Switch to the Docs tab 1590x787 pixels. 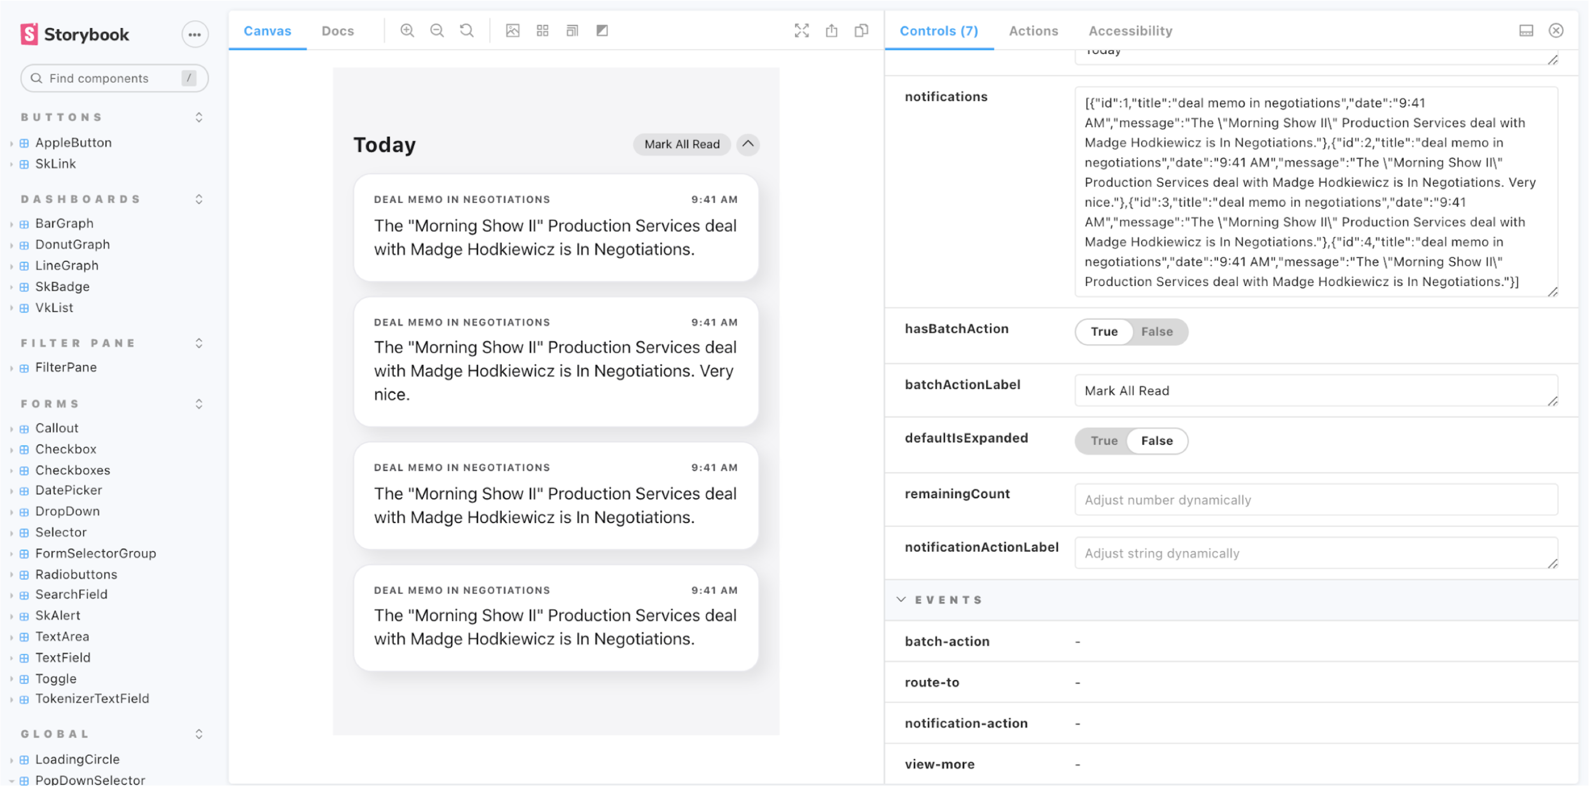pos(338,31)
